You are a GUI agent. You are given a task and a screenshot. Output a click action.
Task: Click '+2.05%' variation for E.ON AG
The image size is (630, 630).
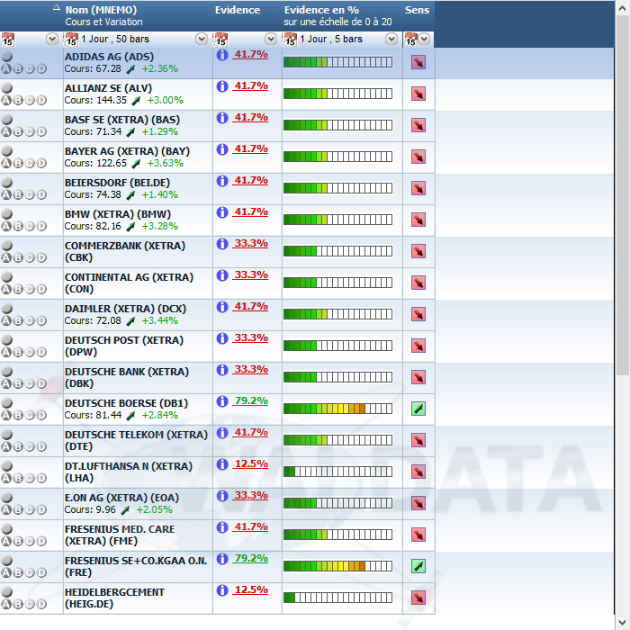[x=154, y=509]
